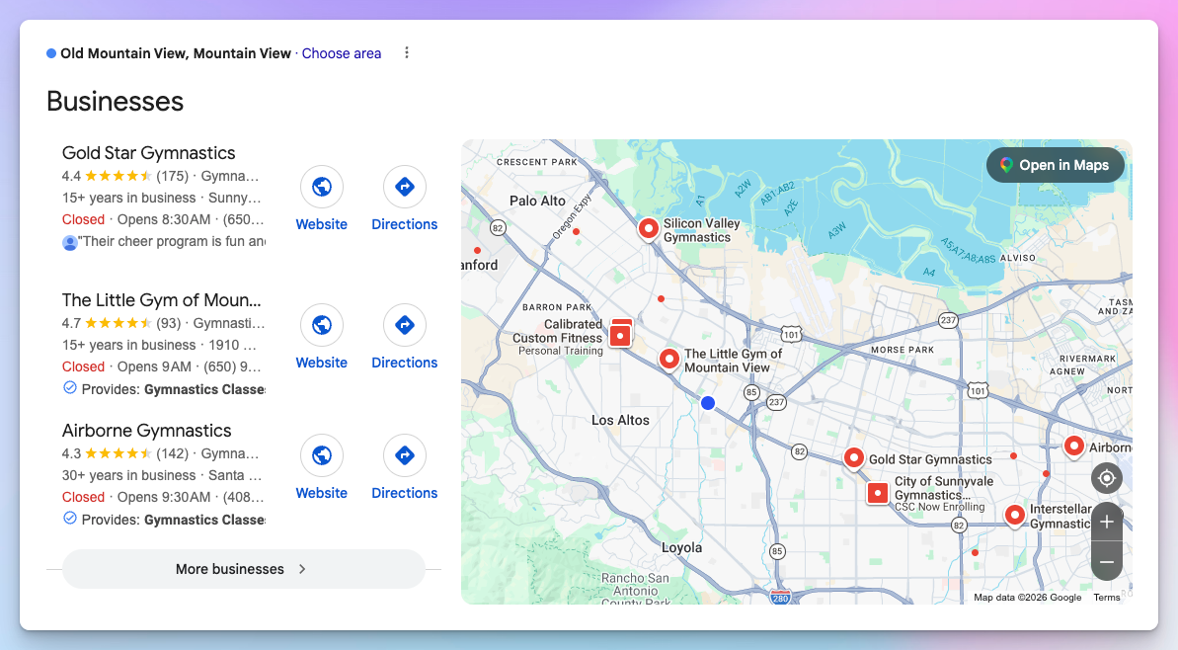Screen dimensions: 1178x650
Task: Click the verified checkmark under The Little Gym
Action: click(x=70, y=388)
